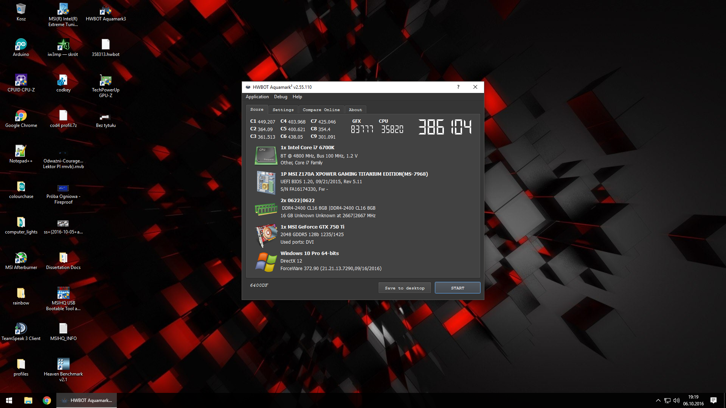Click the C1 449.207 score value
This screenshot has width=726, height=408.
[263, 122]
